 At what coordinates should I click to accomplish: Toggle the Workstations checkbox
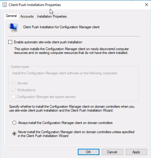(x=14, y=90)
